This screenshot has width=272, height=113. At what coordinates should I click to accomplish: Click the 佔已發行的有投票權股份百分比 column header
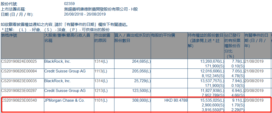[x=234, y=46]
